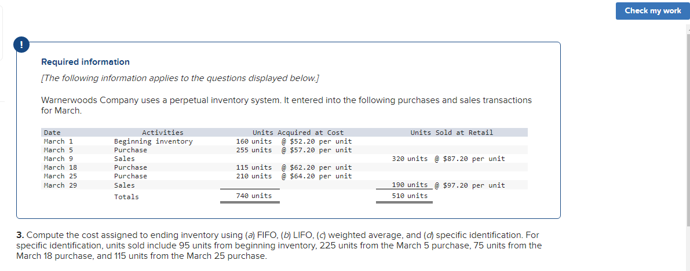Click the question 3 instruction text
The image size is (690, 271).
(279, 245)
